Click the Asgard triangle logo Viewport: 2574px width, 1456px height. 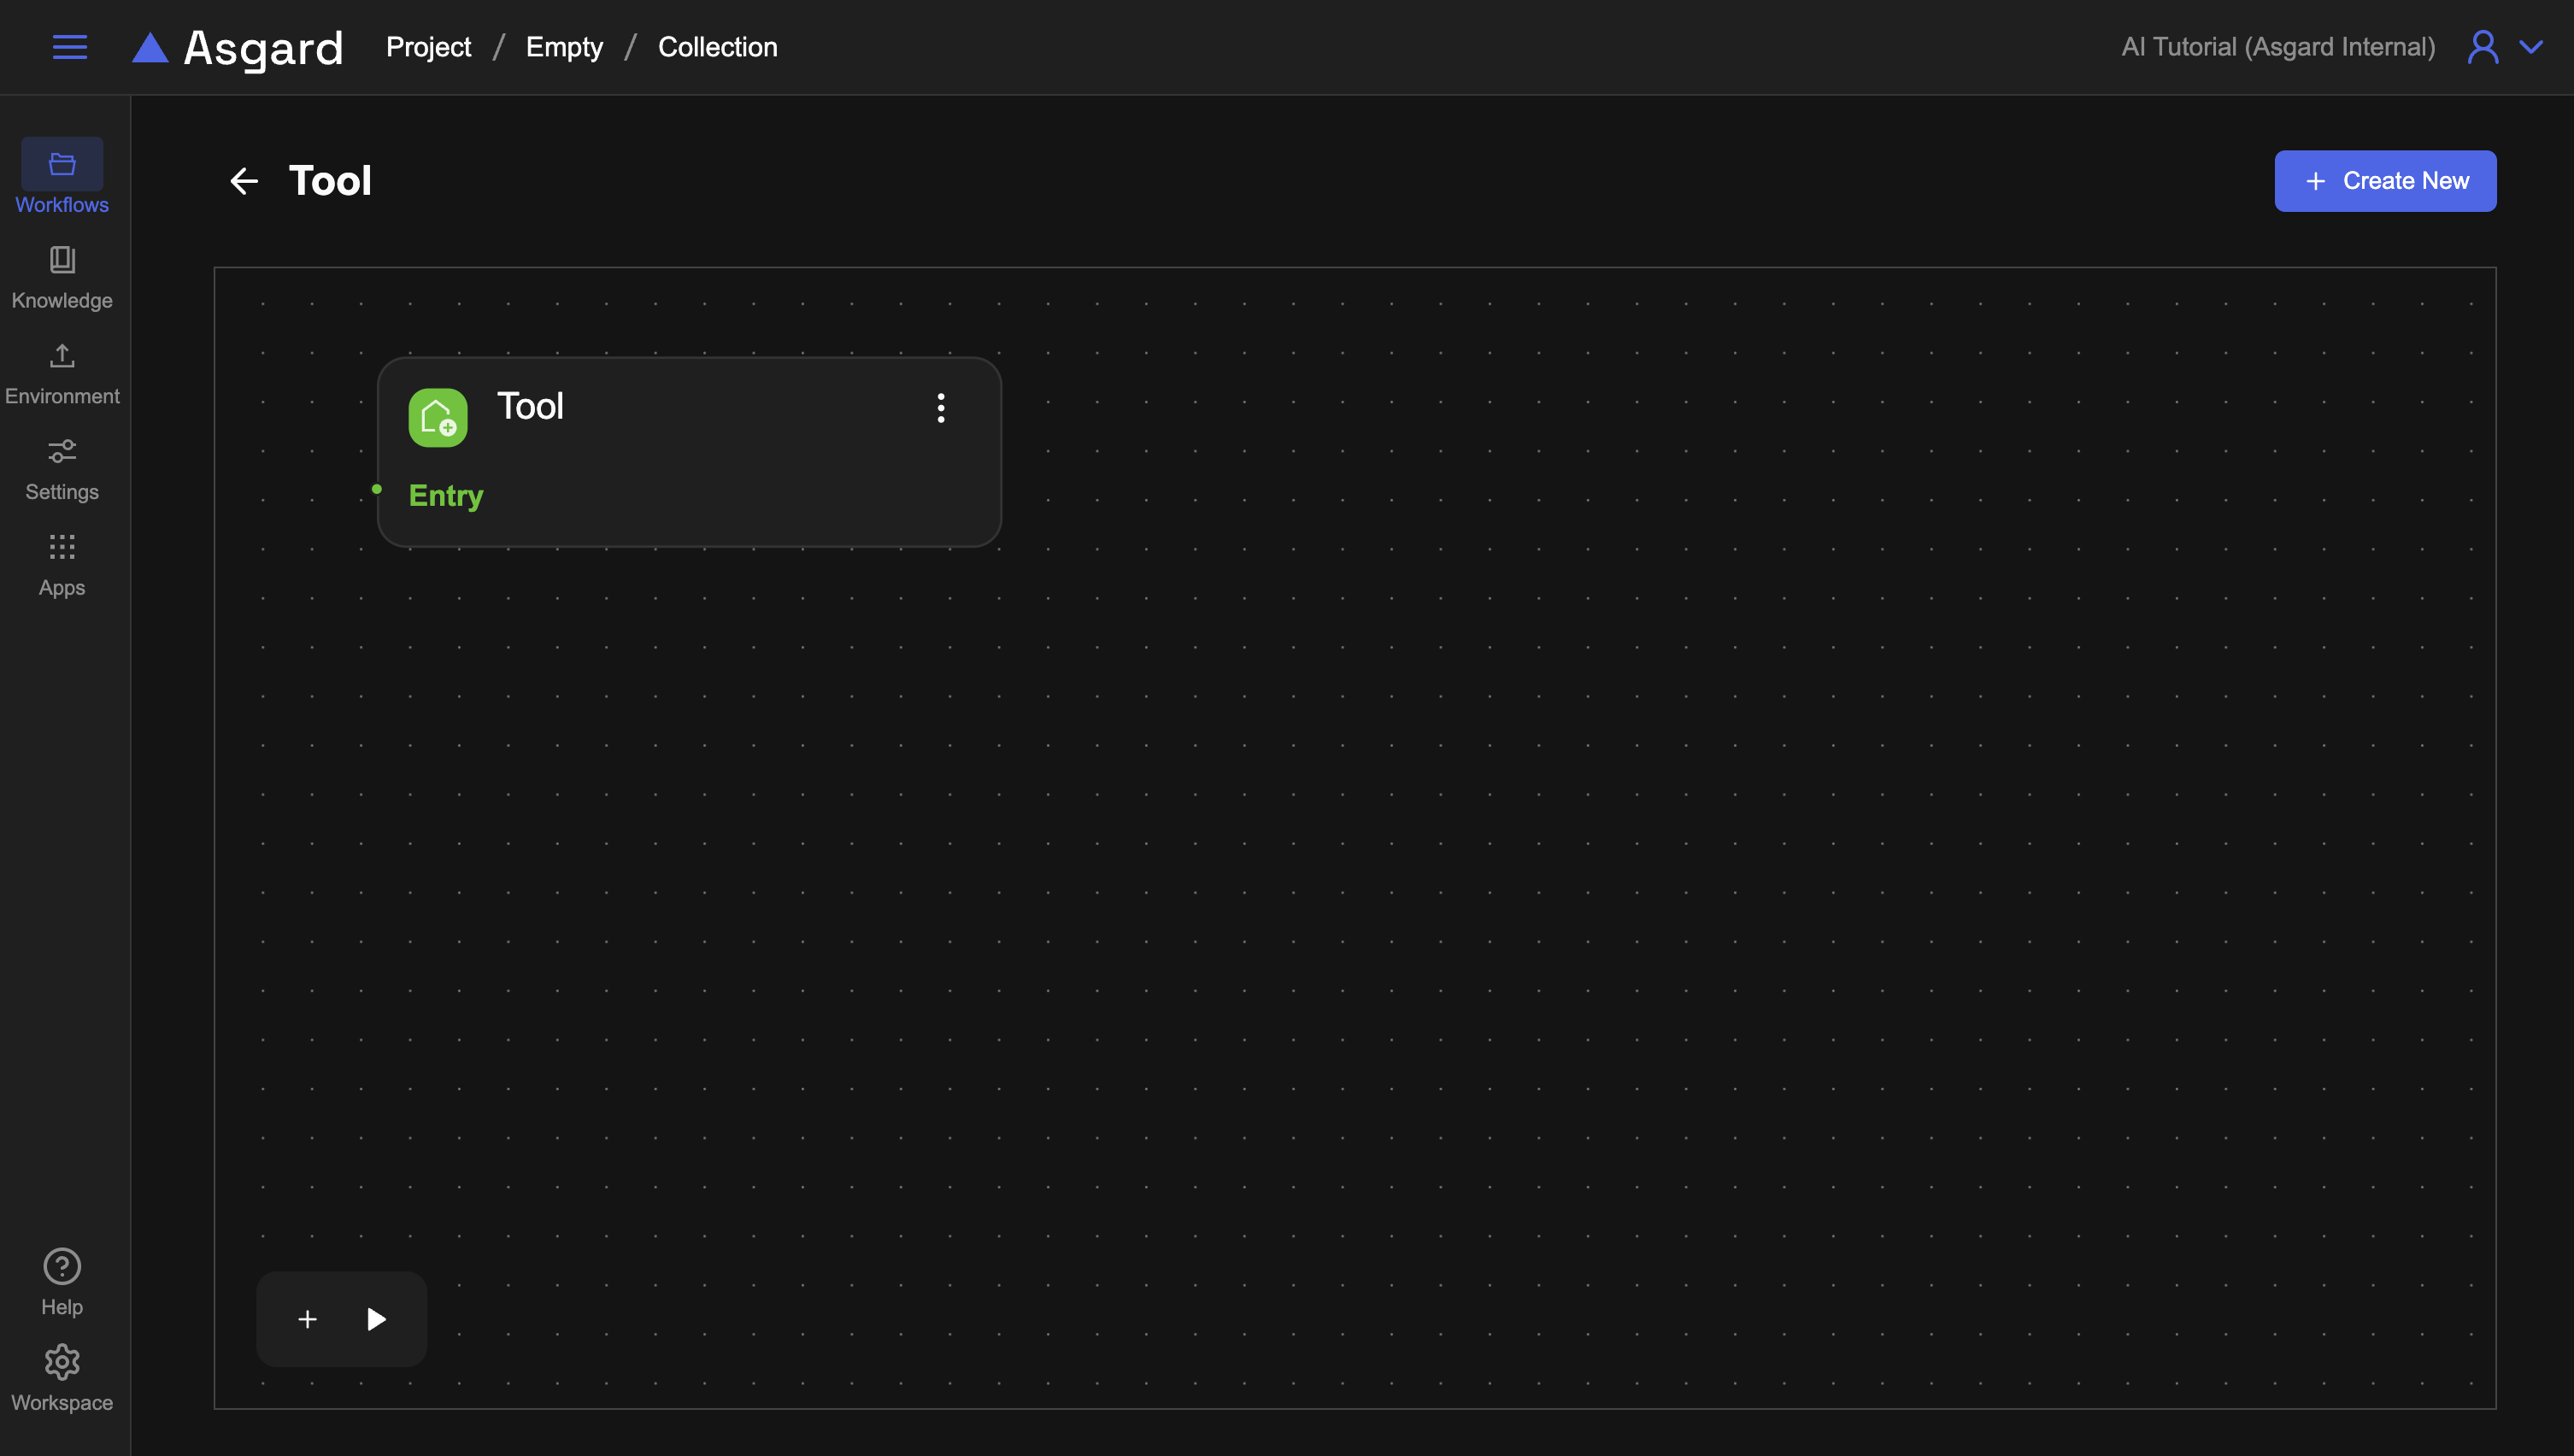(x=150, y=47)
